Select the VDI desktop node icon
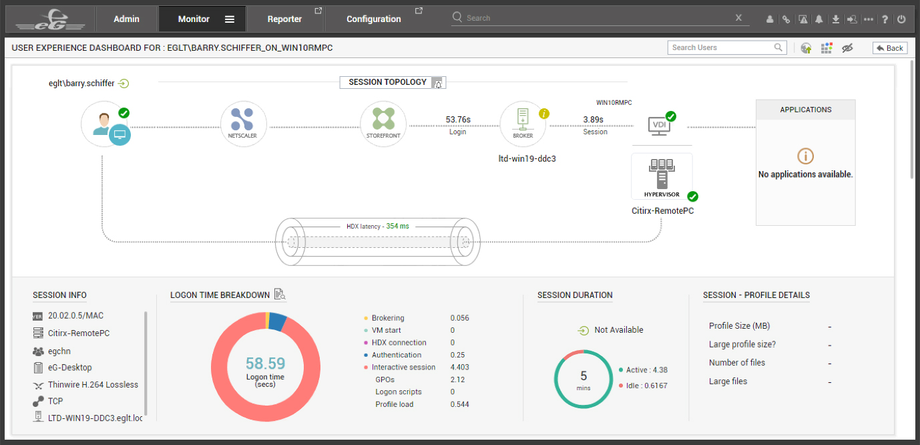Image resolution: width=920 pixels, height=445 pixels. point(660,126)
